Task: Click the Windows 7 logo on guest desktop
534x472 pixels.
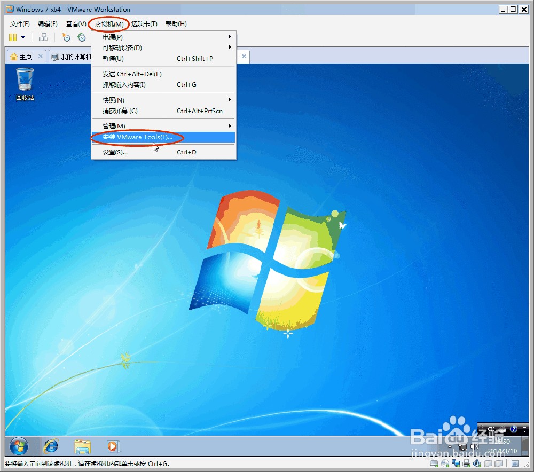Action: pos(268,261)
